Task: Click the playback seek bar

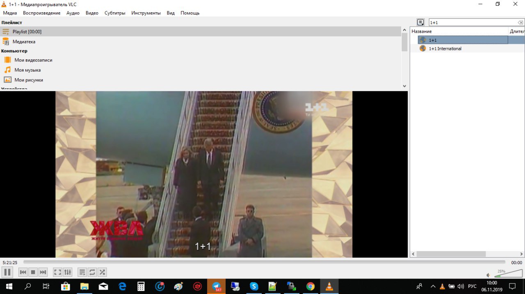Action: coord(264,262)
